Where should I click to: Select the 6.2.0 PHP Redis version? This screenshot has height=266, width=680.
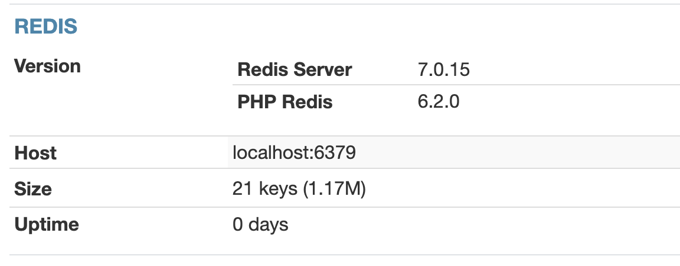tap(439, 102)
